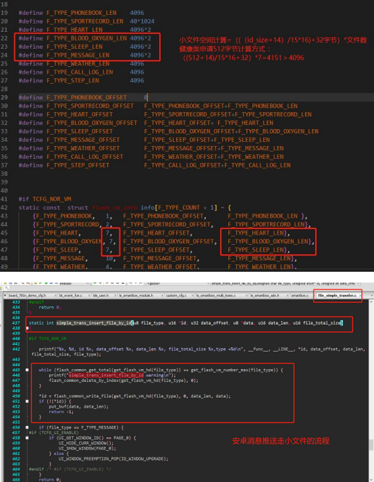This screenshot has height=482, width=374.
Task: Open the ble_user.h editor tab
Action: 101,295
